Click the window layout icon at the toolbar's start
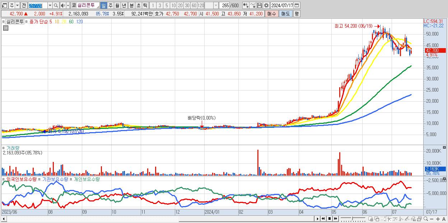Image resolution: width=448 pixels, height=223 pixels. [5, 5]
